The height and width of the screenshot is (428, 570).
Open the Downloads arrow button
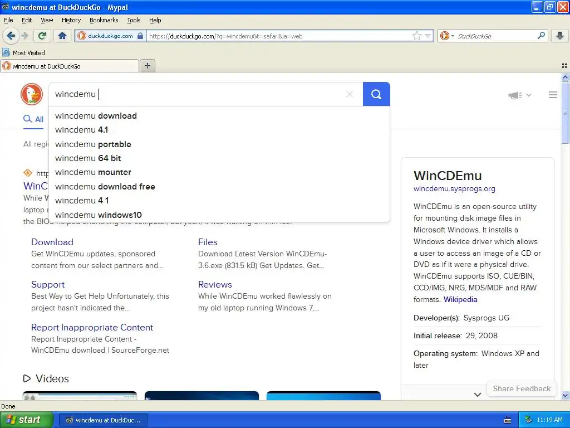pyautogui.click(x=560, y=36)
